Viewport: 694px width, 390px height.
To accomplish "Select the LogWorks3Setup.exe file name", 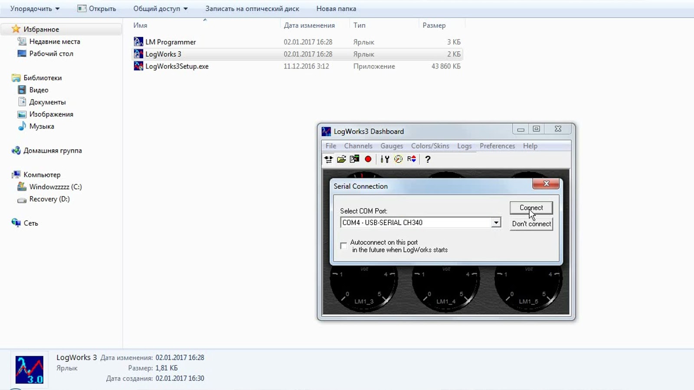I will pyautogui.click(x=177, y=66).
